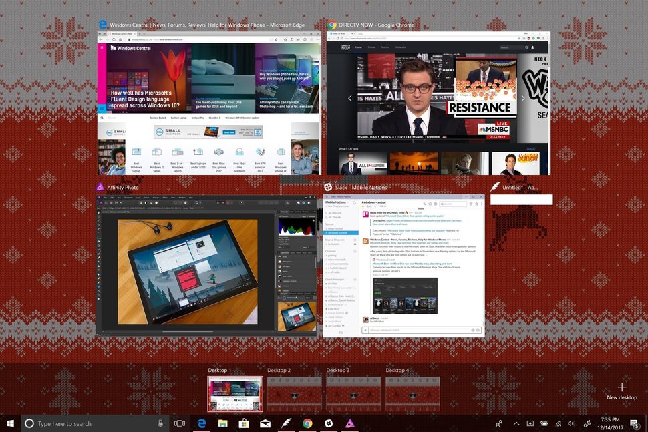
Task: Open the volume slider from the system tray
Action: (572, 423)
